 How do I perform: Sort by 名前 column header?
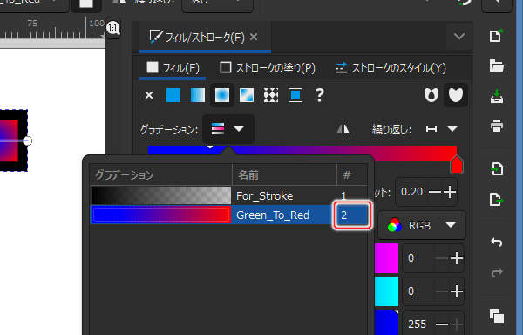click(x=284, y=174)
